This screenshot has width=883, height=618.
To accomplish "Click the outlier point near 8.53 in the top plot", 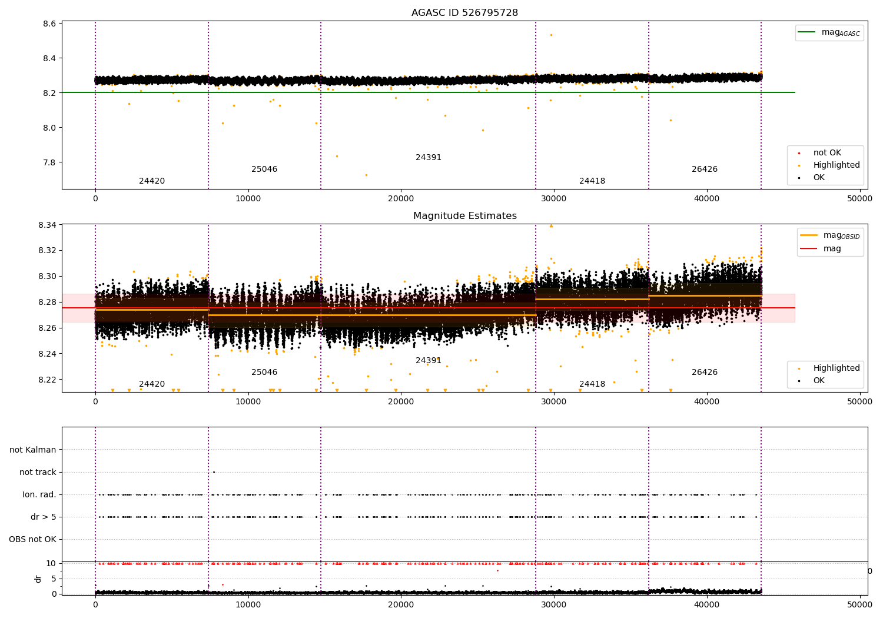I will tap(551, 35).
